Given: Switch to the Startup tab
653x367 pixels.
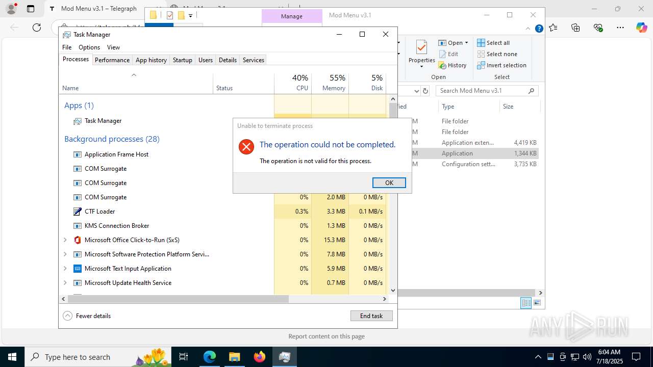Looking at the screenshot, I should coord(182,60).
